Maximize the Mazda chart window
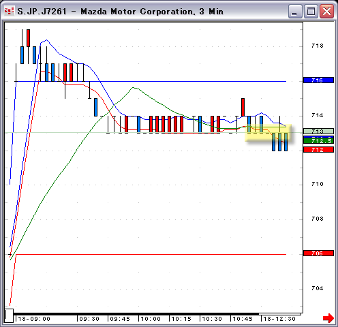The height and width of the screenshot is (327, 338). pyautogui.click(x=311, y=11)
